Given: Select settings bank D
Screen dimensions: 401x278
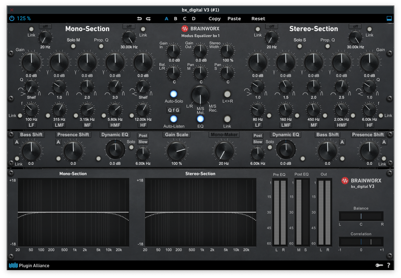Looking at the screenshot, I should (x=194, y=18).
